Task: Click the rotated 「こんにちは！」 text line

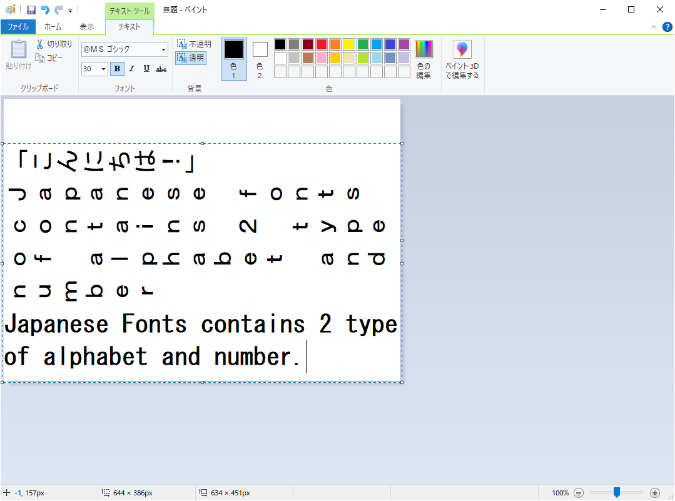Action: [106, 161]
